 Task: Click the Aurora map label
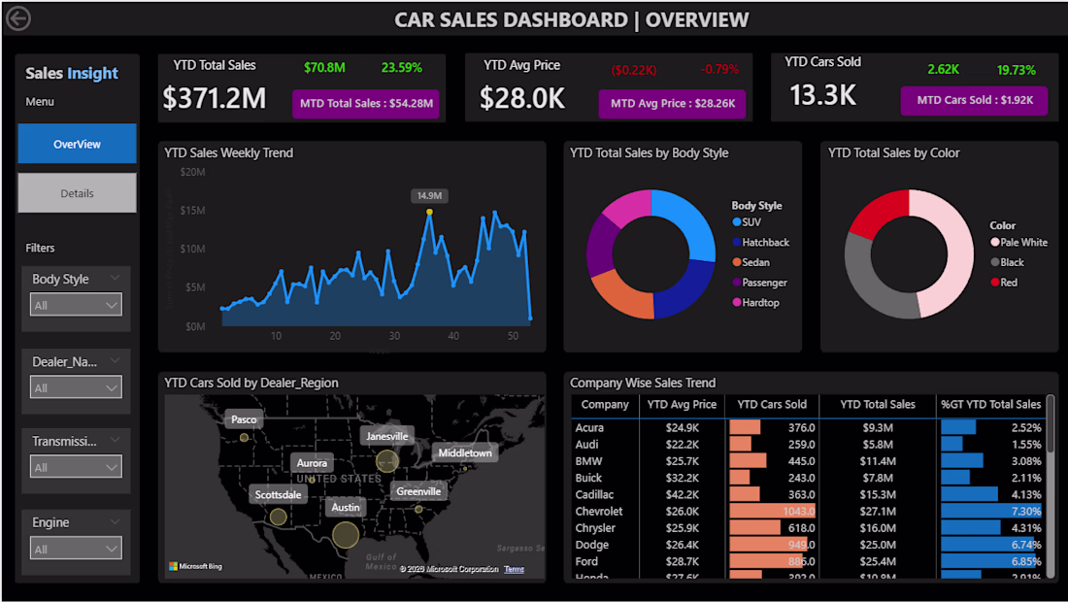click(x=312, y=463)
